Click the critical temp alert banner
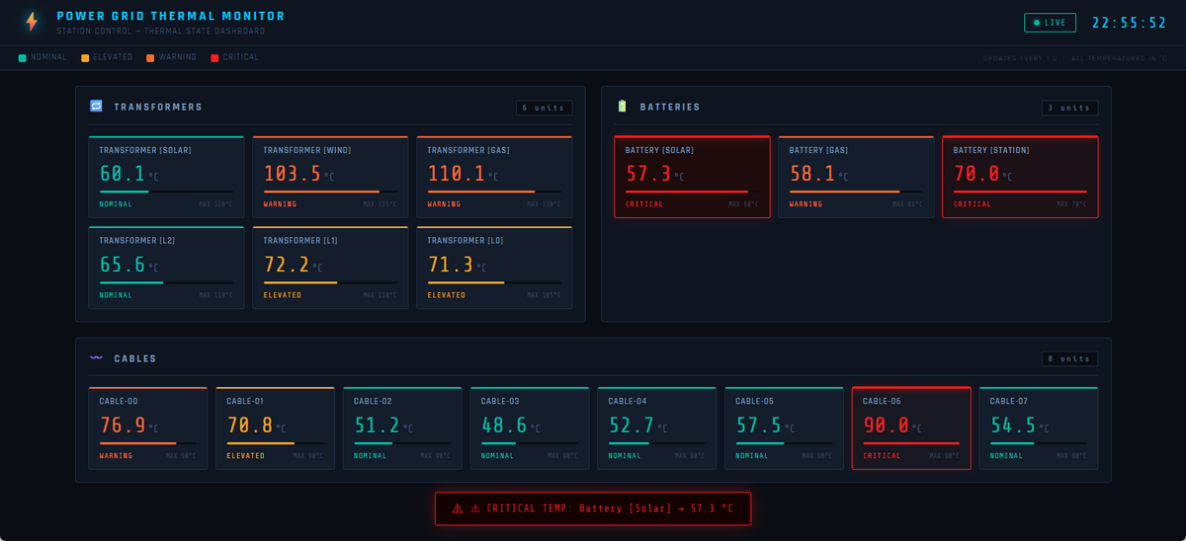This screenshot has width=1186, height=541. tap(593, 508)
